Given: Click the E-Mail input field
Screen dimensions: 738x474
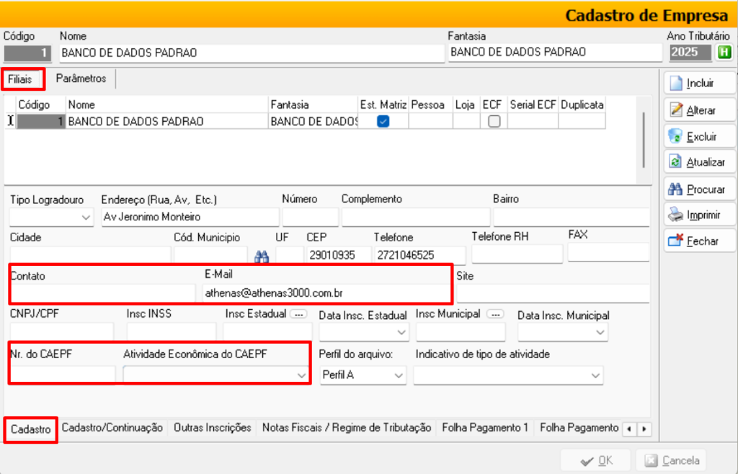Looking at the screenshot, I should point(326,293).
